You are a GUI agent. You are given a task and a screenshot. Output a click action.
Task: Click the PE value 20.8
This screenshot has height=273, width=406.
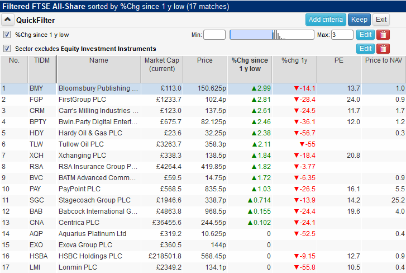[x=354, y=156]
